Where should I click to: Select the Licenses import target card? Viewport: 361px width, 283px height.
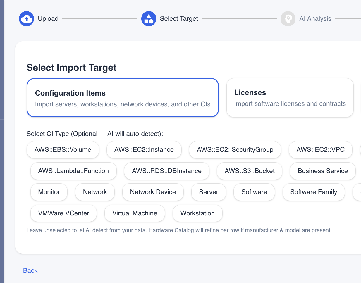click(290, 98)
